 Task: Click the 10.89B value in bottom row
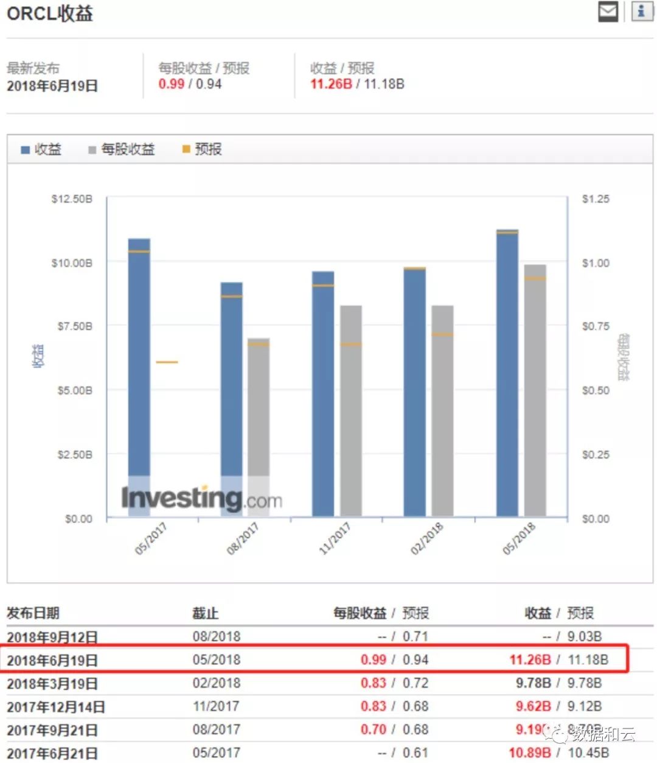[x=529, y=752]
